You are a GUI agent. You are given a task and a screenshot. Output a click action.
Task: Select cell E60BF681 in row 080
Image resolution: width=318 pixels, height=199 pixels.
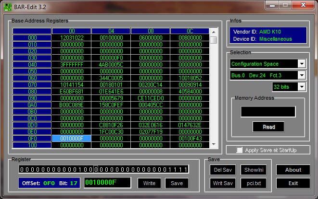(72, 92)
